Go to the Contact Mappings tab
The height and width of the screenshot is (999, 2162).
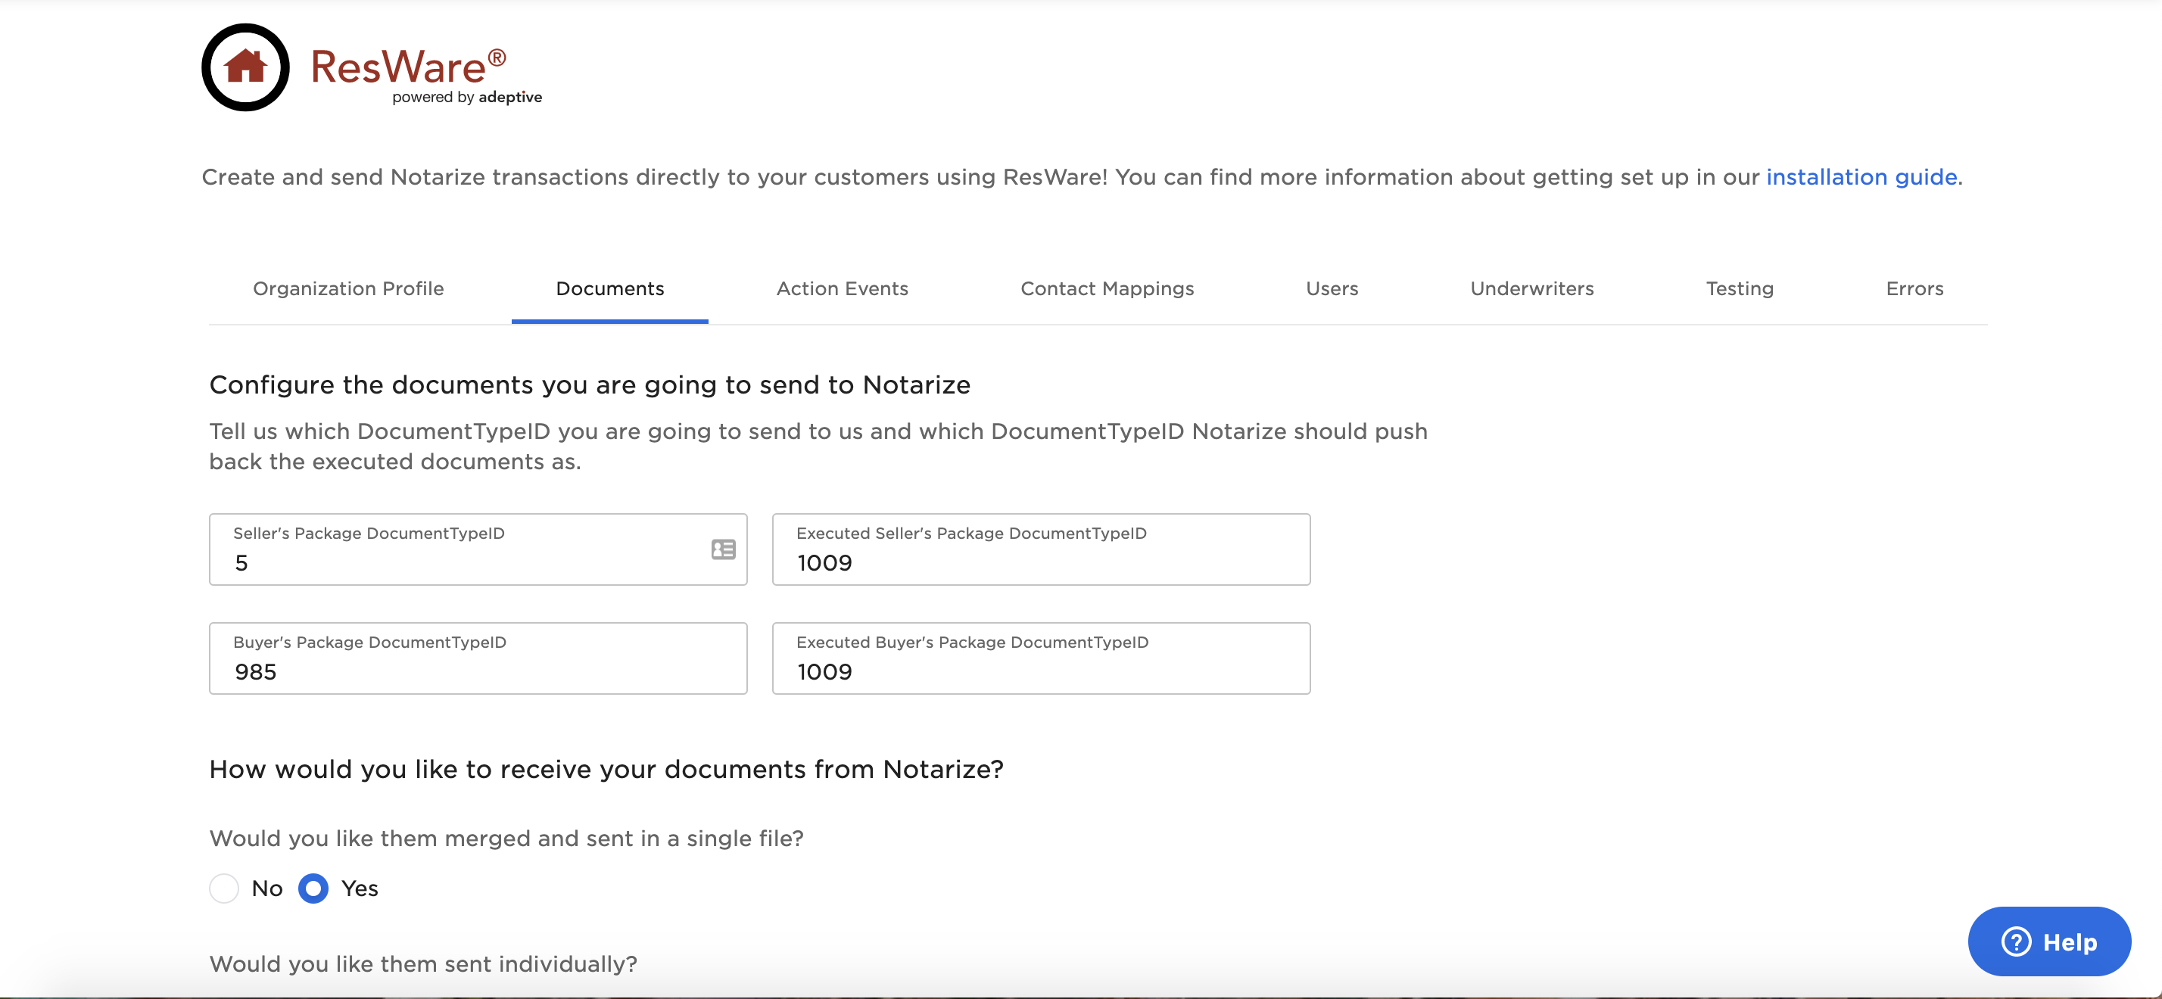[x=1107, y=288]
